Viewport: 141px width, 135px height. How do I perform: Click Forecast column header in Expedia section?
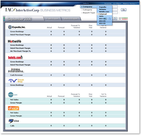(x=61, y=27)
